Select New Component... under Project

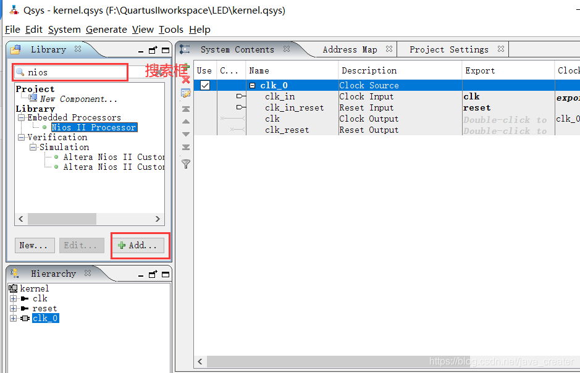click(x=79, y=99)
